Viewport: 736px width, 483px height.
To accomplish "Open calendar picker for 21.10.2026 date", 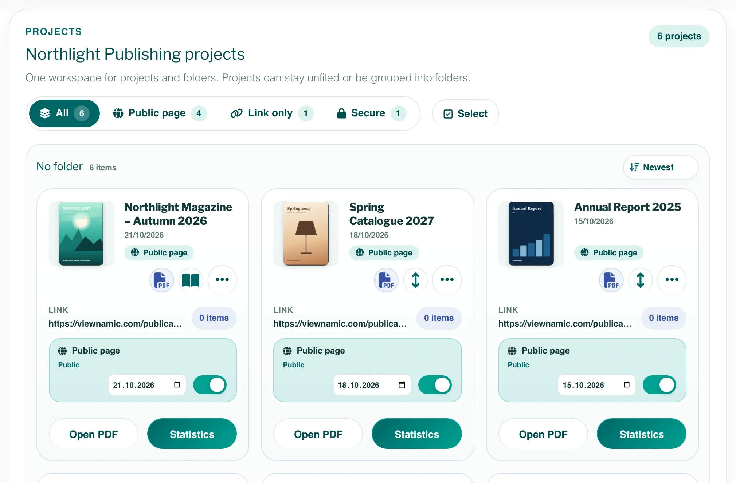I will pos(177,385).
